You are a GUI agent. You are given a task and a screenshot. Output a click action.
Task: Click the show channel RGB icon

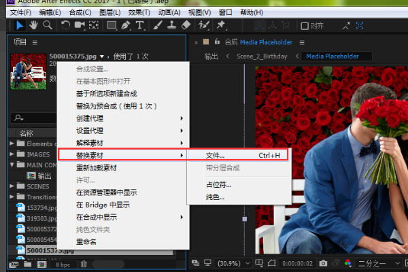tap(347, 263)
